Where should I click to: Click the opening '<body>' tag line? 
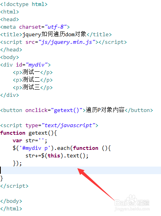tap(10, 57)
